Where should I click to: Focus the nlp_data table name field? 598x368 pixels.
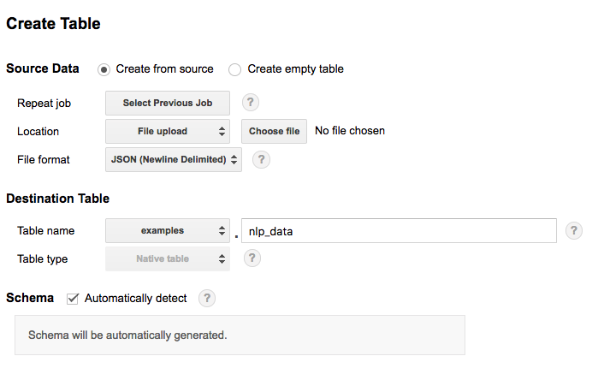click(x=399, y=230)
